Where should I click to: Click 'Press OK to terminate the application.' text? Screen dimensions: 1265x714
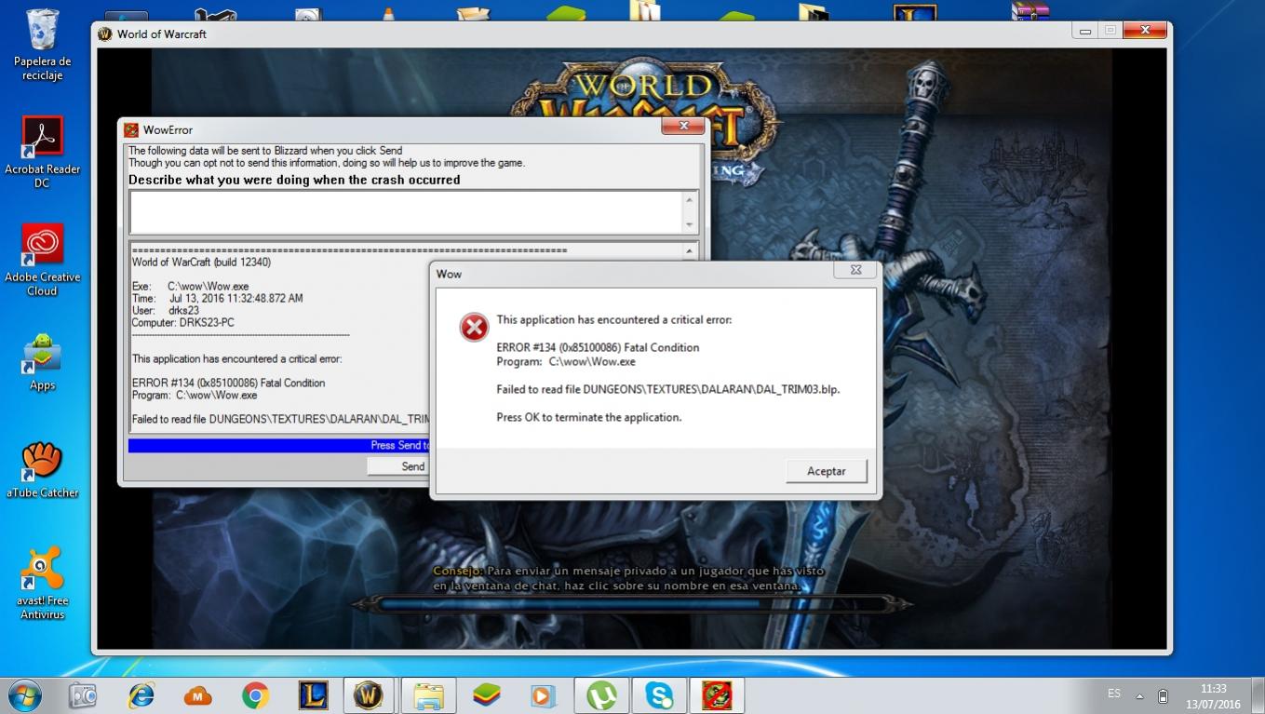(x=589, y=418)
